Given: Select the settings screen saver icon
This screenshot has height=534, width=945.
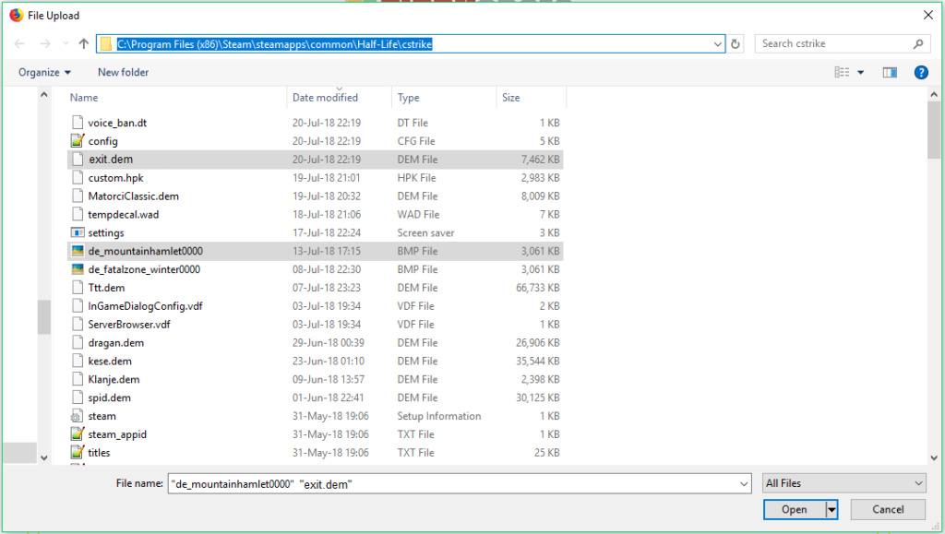Looking at the screenshot, I should pyautogui.click(x=78, y=232).
